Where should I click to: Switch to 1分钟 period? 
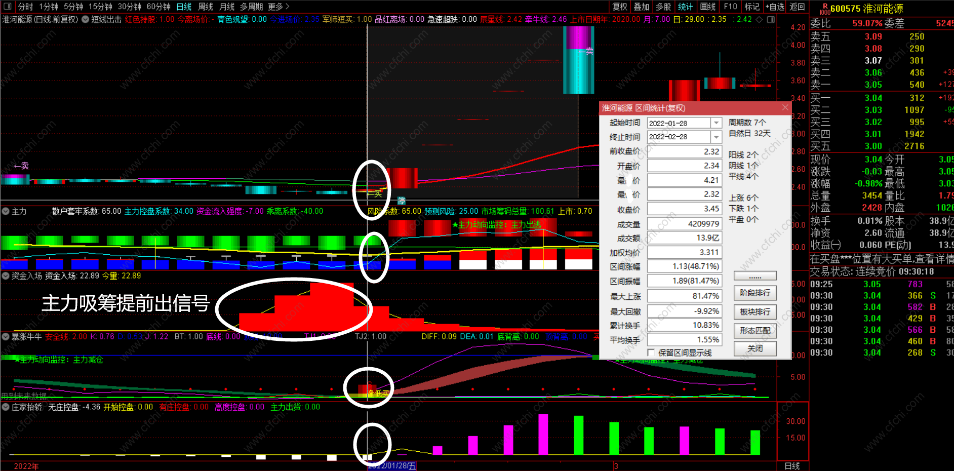tap(49, 7)
